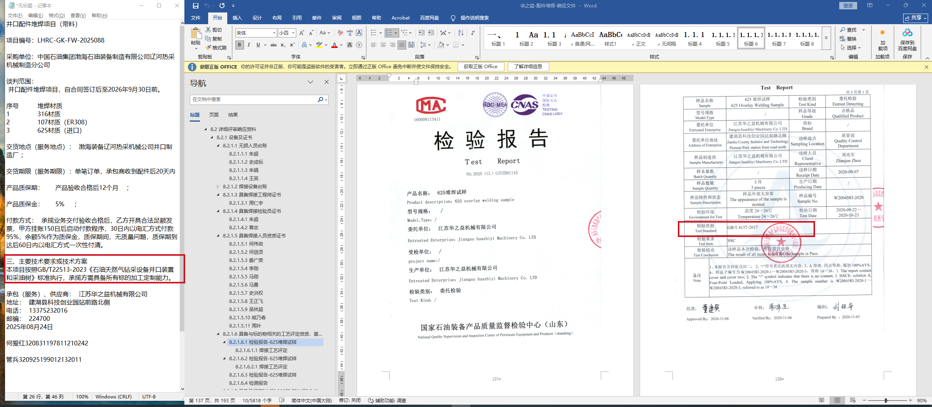
Task: Click the zoom slider in status bar
Action: click(x=886, y=400)
